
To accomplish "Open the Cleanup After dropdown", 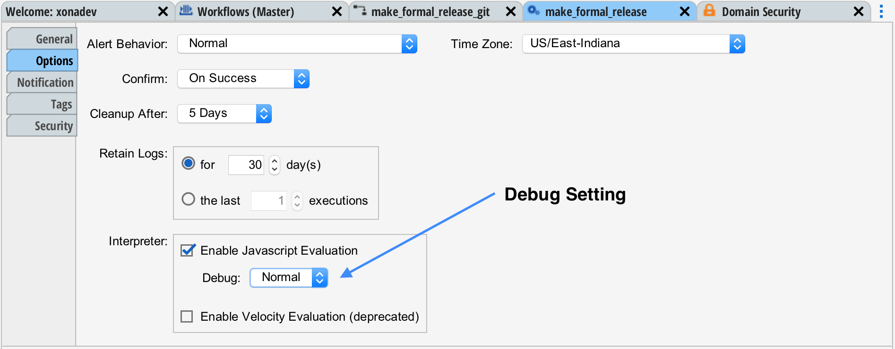I will coord(263,113).
